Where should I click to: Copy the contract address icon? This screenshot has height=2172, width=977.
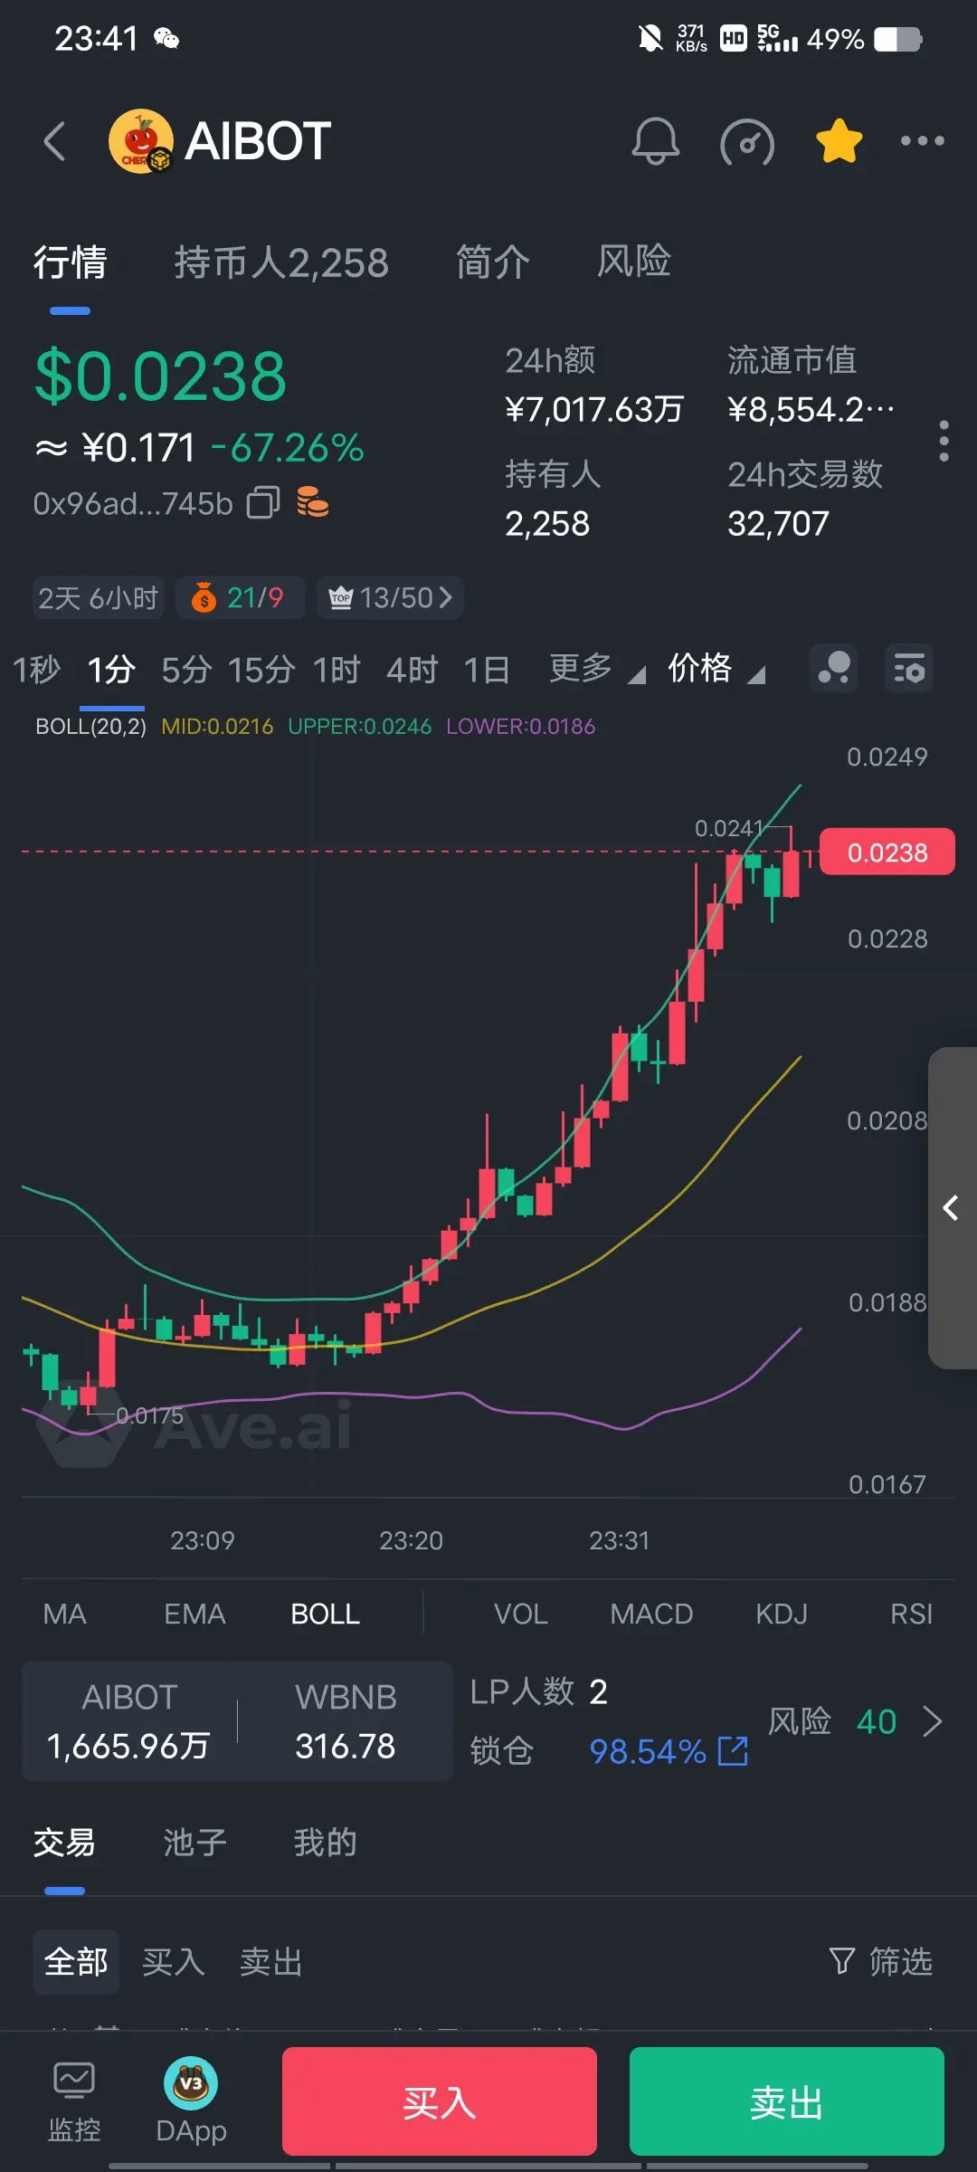[x=263, y=502]
